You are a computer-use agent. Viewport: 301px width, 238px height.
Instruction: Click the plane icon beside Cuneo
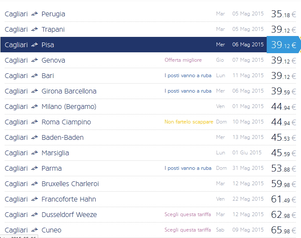35,230
